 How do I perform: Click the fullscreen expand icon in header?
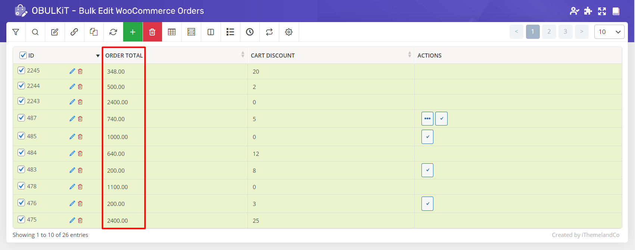(x=602, y=11)
